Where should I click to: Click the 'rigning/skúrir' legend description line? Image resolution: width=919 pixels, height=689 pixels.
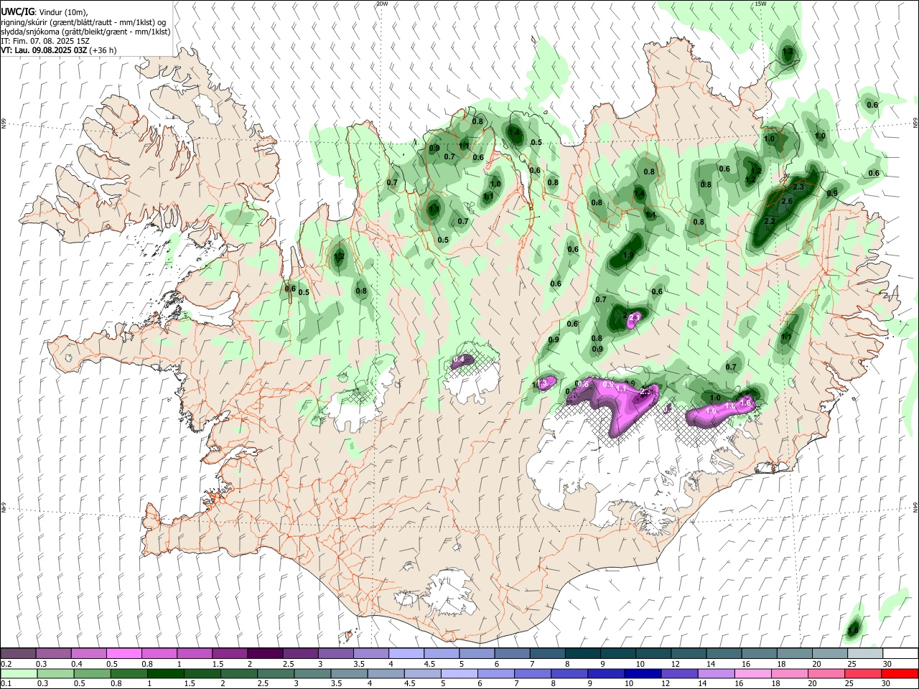point(84,22)
